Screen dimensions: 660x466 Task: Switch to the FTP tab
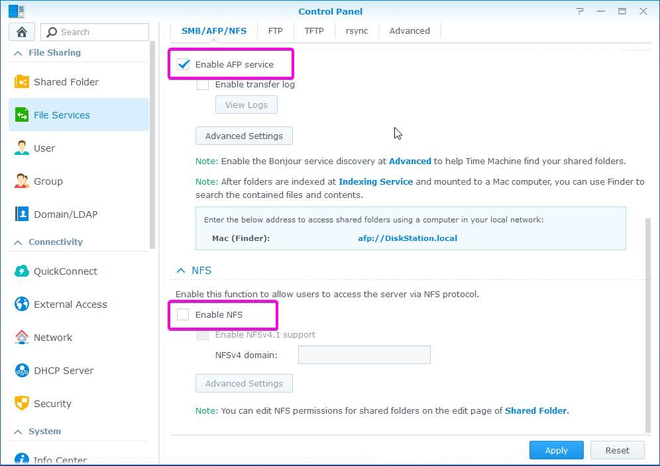point(275,30)
